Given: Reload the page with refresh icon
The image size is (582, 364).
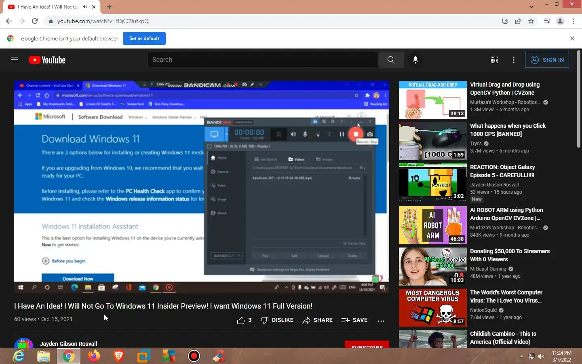Looking at the screenshot, I should tap(35, 21).
